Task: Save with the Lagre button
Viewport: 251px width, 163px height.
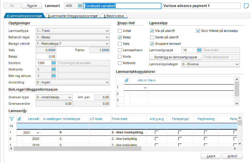Action: coord(211,156)
